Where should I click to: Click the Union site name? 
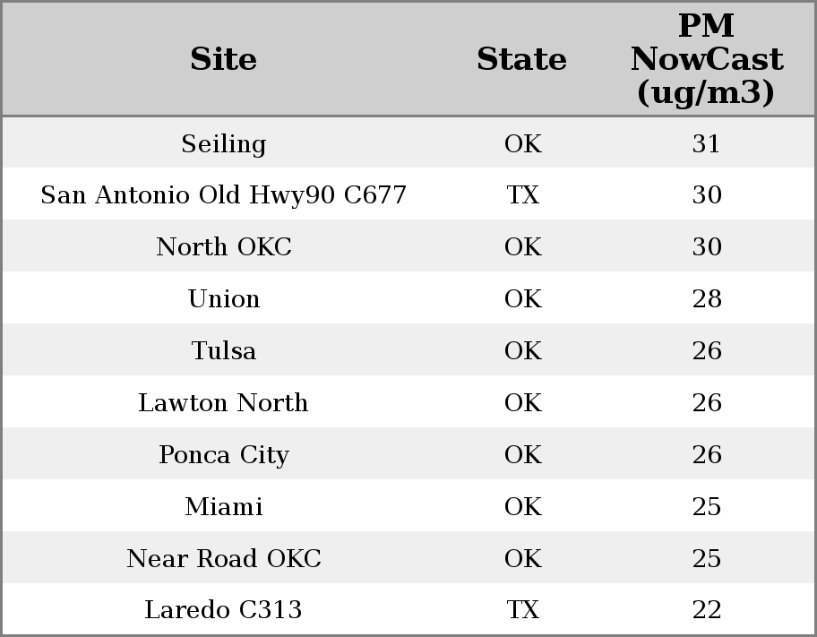[x=223, y=299]
